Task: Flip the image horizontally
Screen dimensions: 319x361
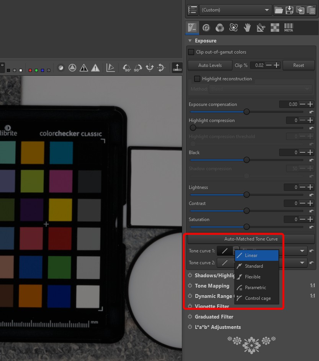Action: (150, 68)
